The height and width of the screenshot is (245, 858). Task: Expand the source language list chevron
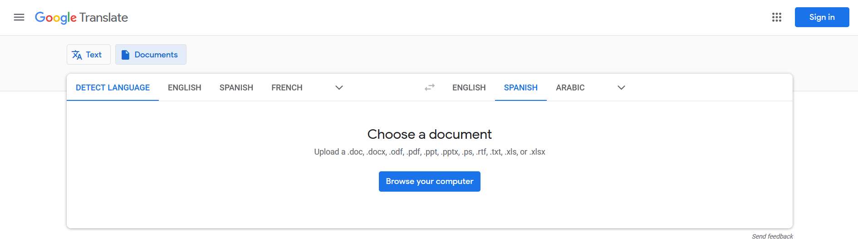pos(339,88)
